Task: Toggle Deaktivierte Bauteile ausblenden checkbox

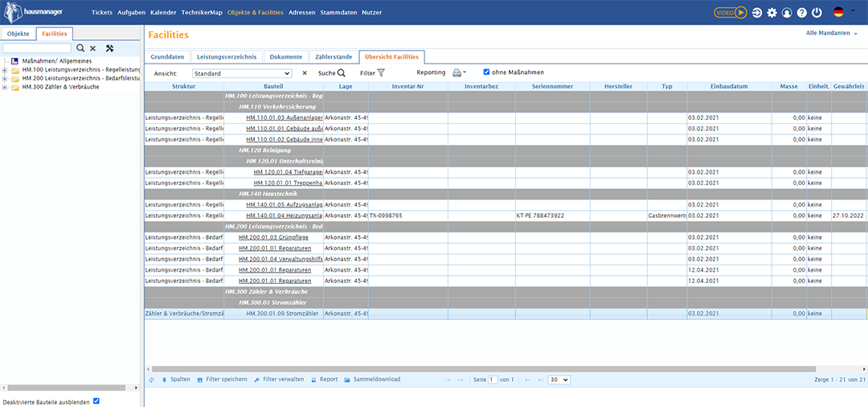Action: point(96,401)
